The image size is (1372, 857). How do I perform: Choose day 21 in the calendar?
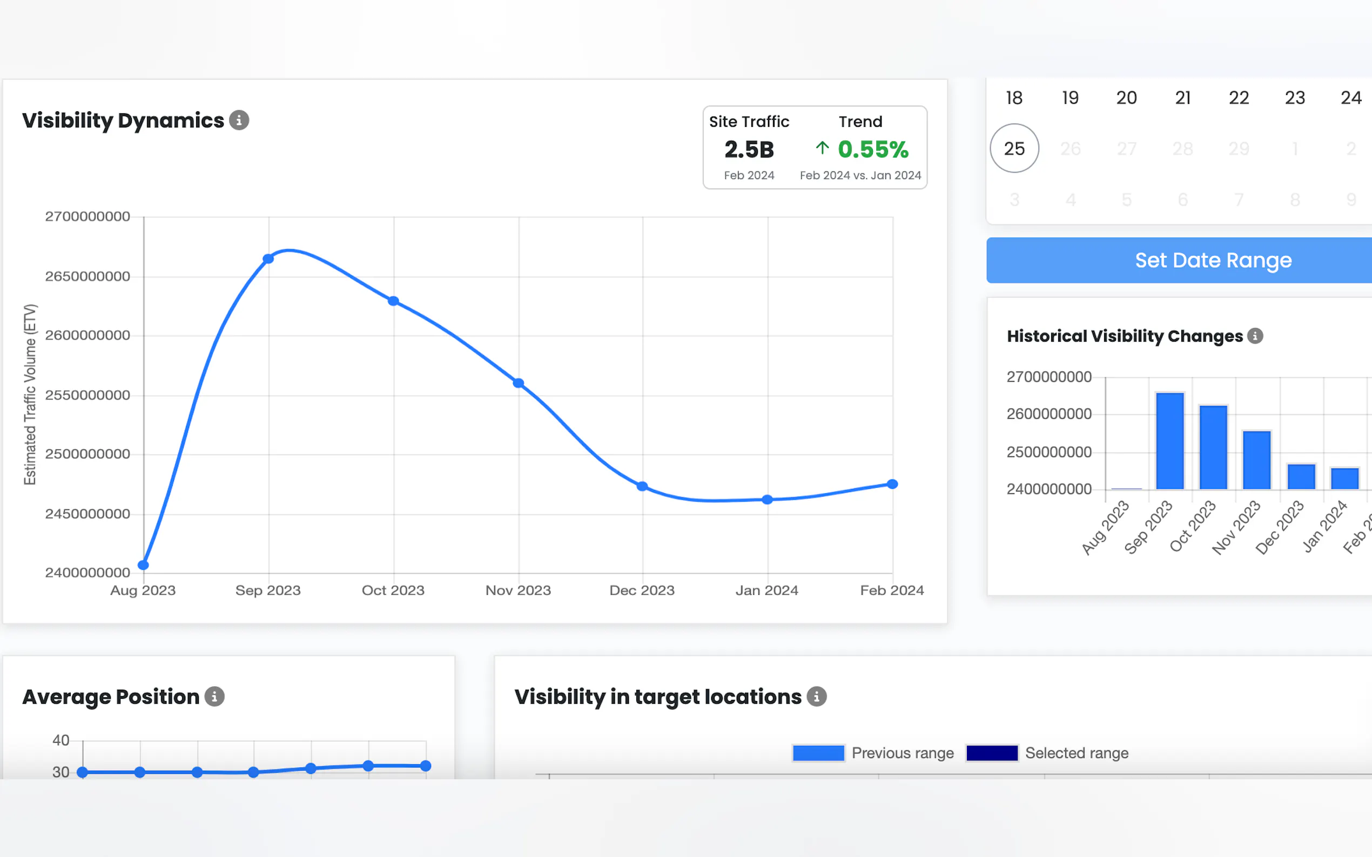click(x=1182, y=98)
